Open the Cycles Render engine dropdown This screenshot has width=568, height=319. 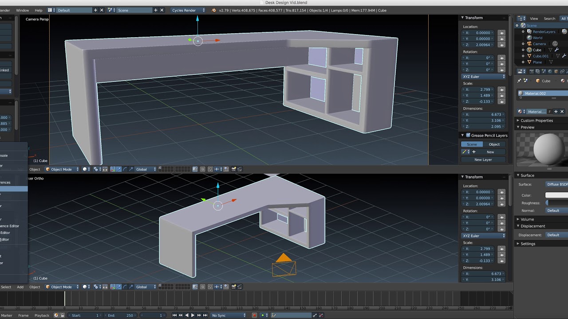tap(189, 10)
